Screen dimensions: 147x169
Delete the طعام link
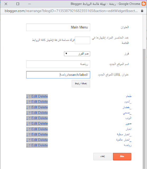[43, 96]
